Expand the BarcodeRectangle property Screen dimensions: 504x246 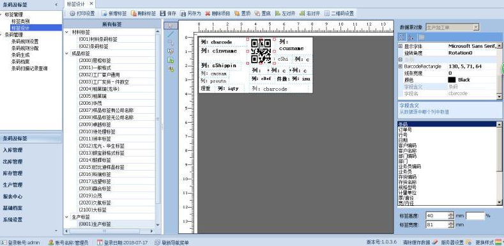coord(401,66)
